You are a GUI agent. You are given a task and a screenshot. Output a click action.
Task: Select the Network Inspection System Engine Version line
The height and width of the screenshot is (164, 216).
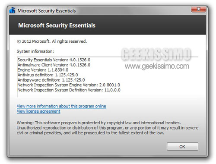click(69, 85)
